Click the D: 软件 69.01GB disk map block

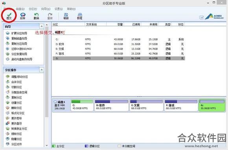(112, 105)
